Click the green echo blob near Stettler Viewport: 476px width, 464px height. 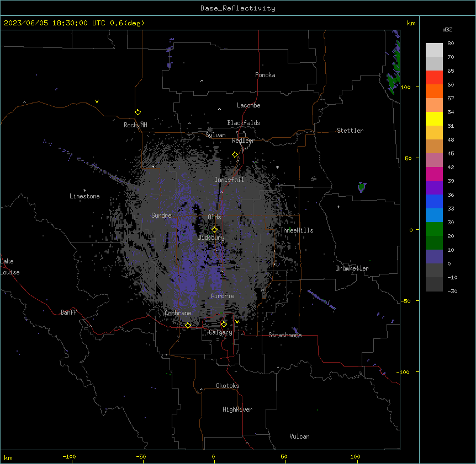point(362,187)
